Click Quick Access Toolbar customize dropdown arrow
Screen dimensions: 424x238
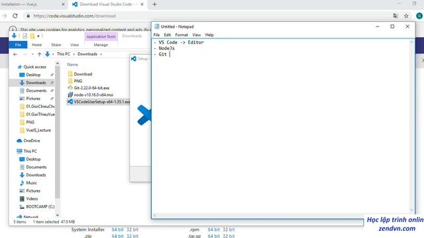pyautogui.click(x=38, y=36)
